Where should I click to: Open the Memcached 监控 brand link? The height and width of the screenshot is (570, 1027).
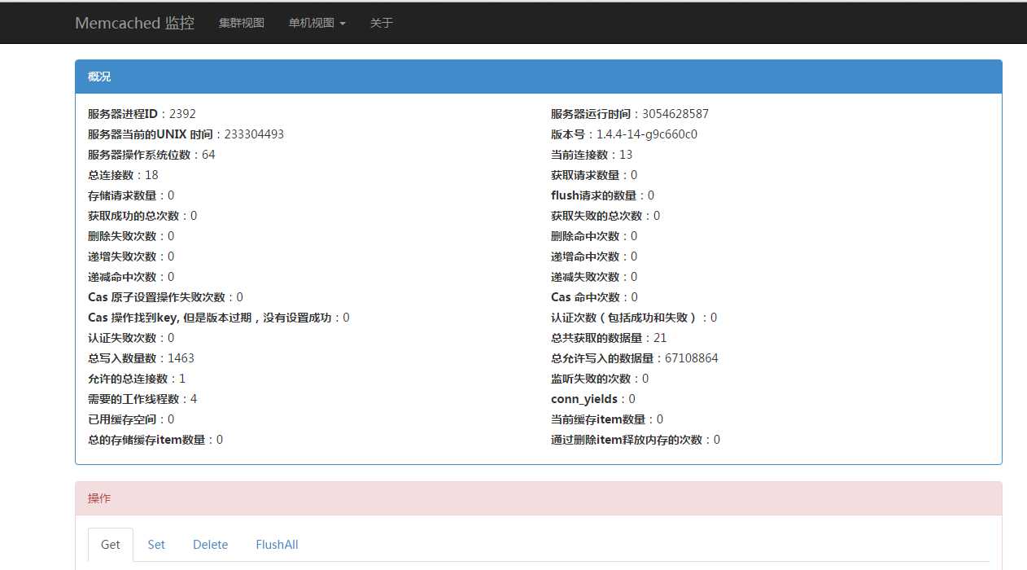coord(134,23)
